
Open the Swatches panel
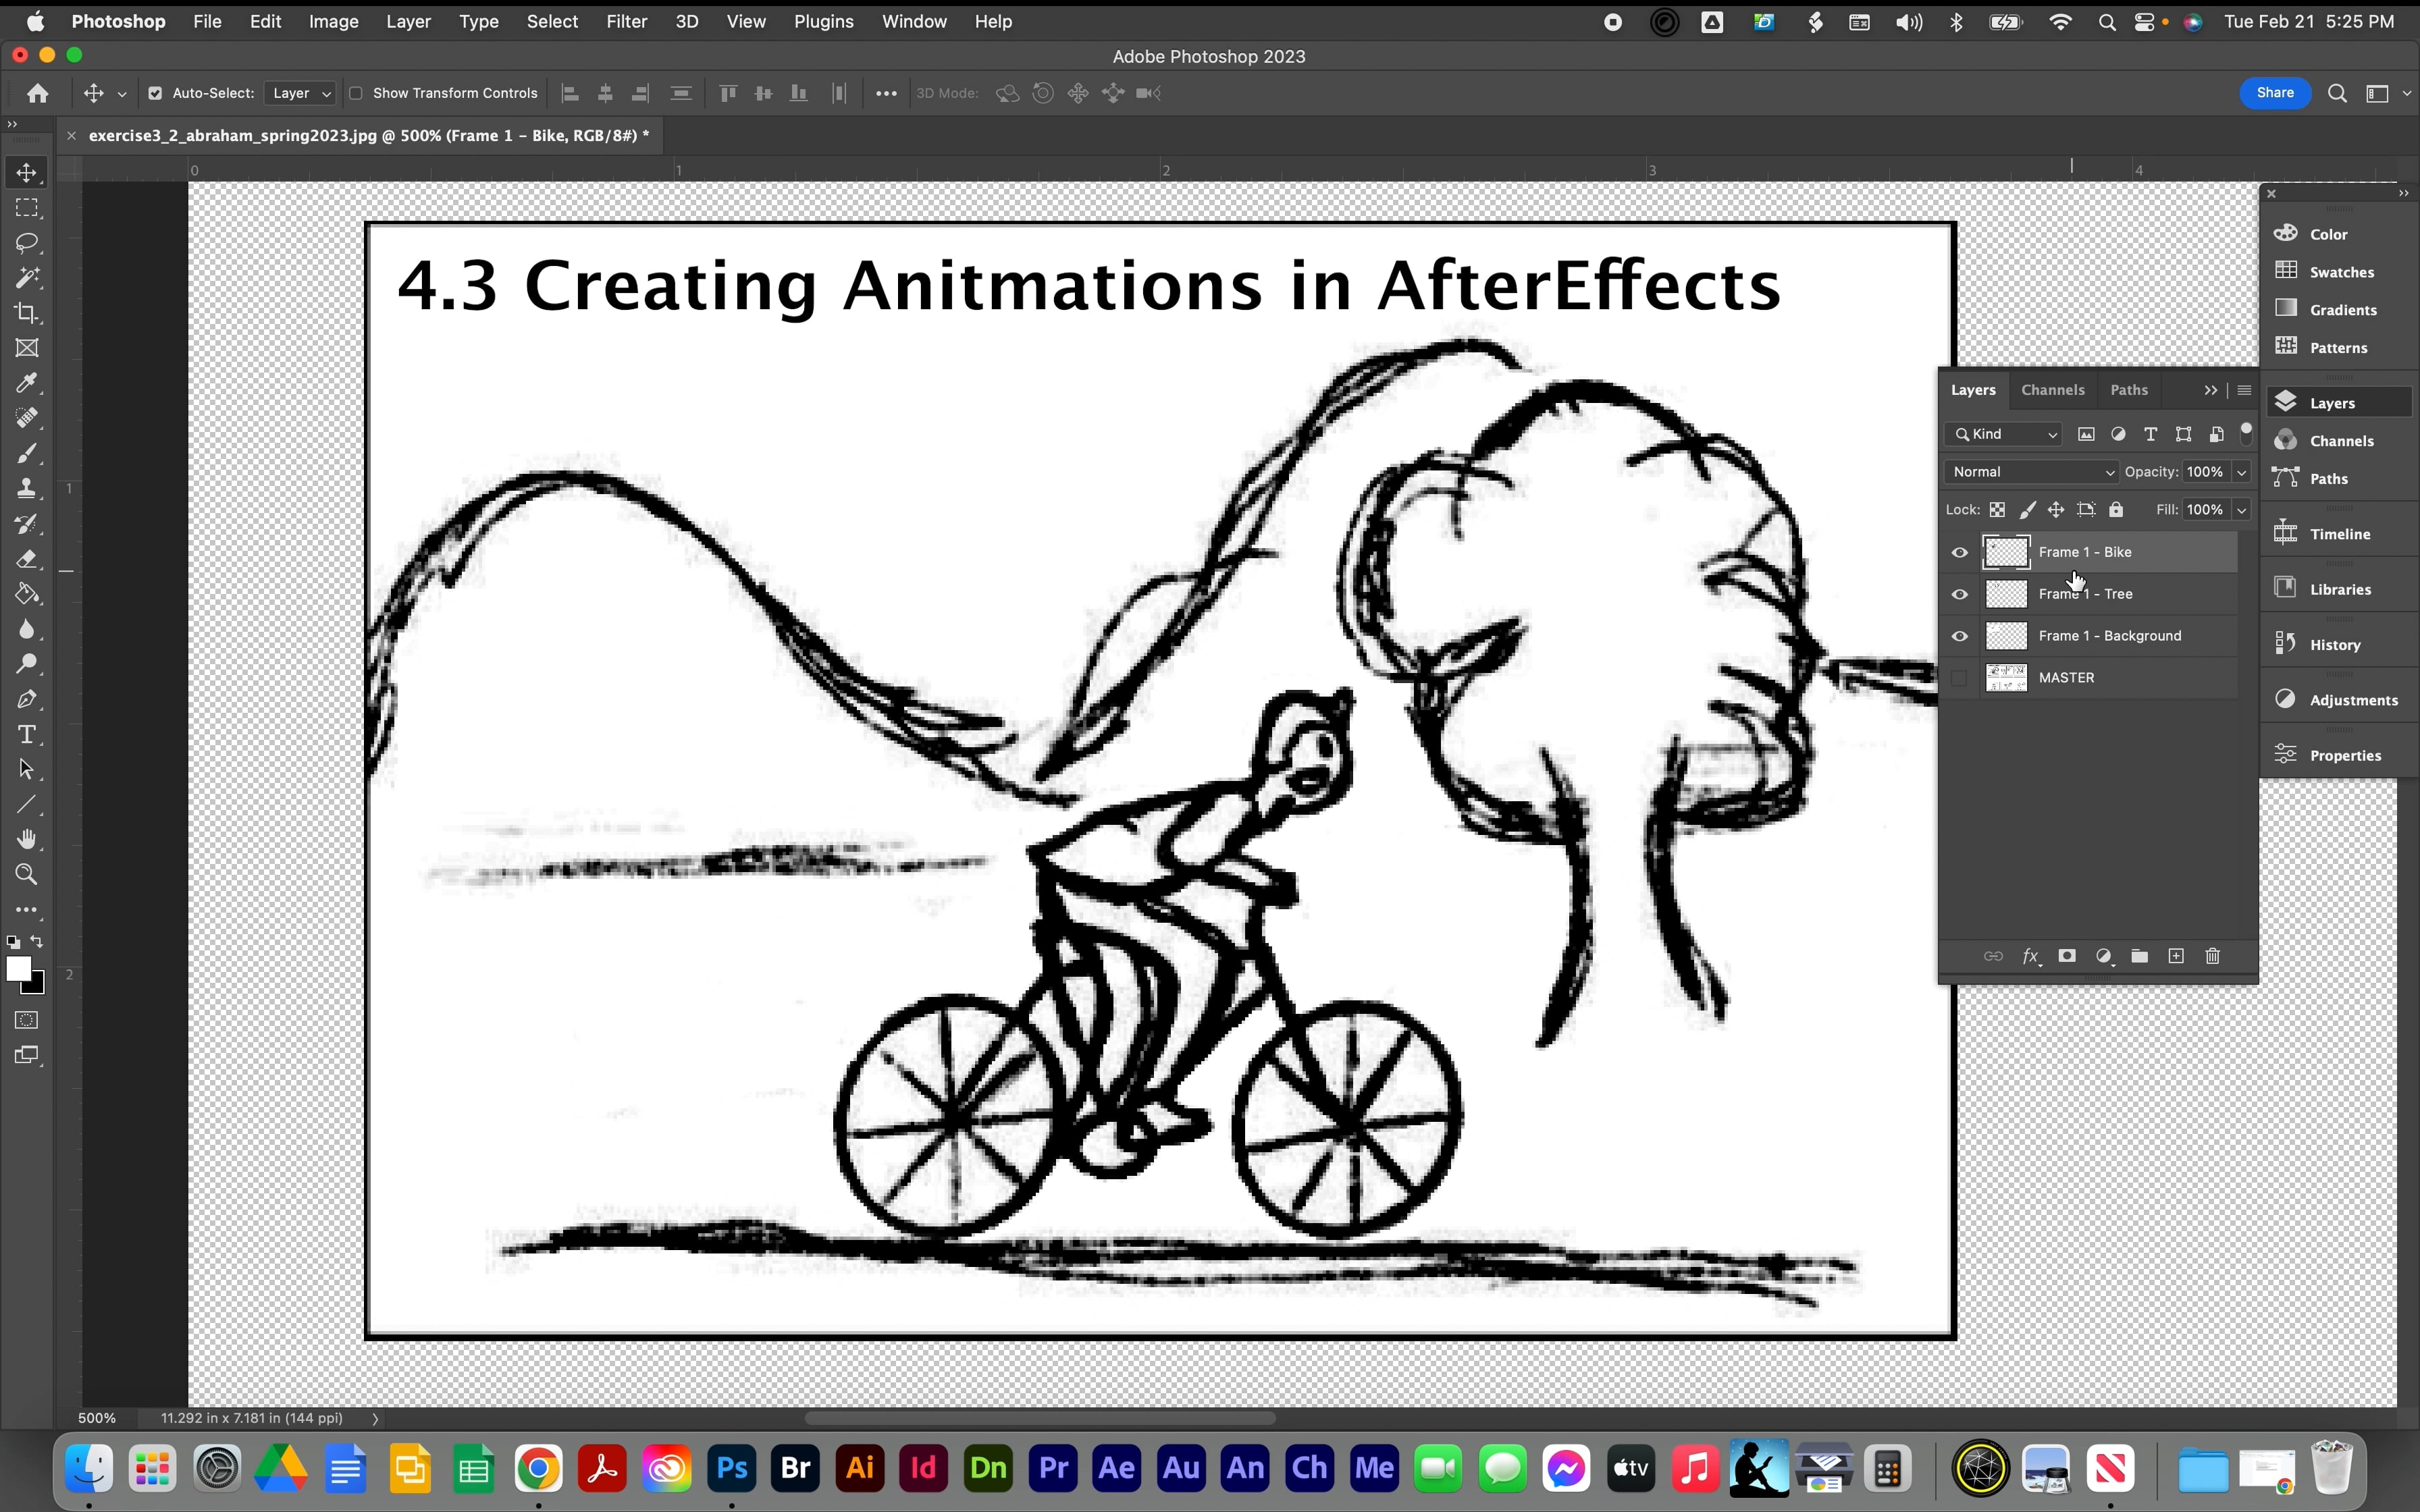[2339, 272]
